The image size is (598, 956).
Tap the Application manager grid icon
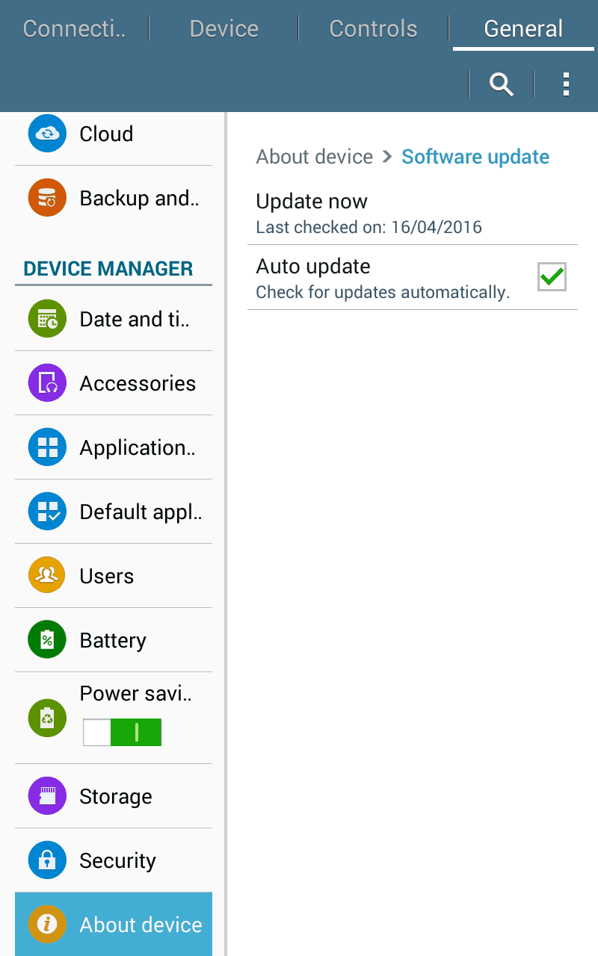47,447
